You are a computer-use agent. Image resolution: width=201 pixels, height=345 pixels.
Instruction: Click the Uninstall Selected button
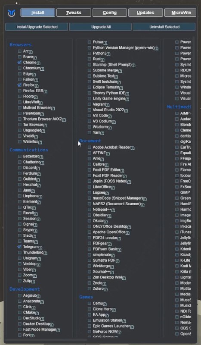coord(164,27)
